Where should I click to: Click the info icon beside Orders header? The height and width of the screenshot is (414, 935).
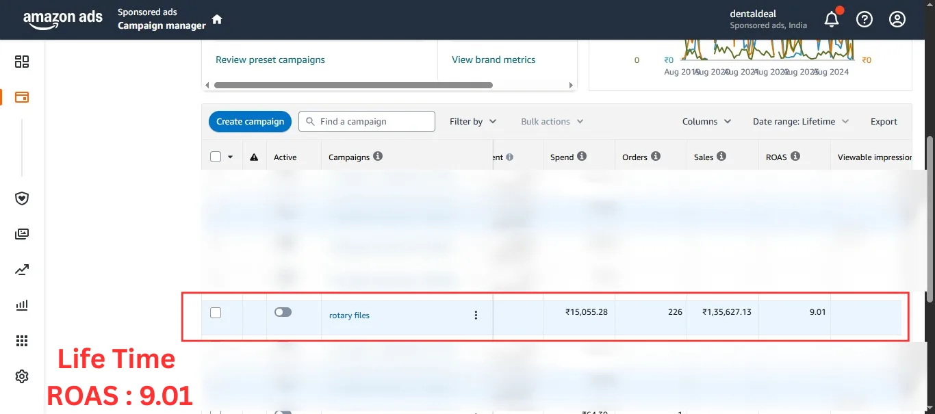(656, 156)
